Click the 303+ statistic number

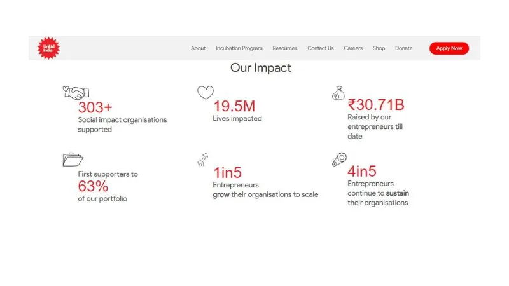95,107
